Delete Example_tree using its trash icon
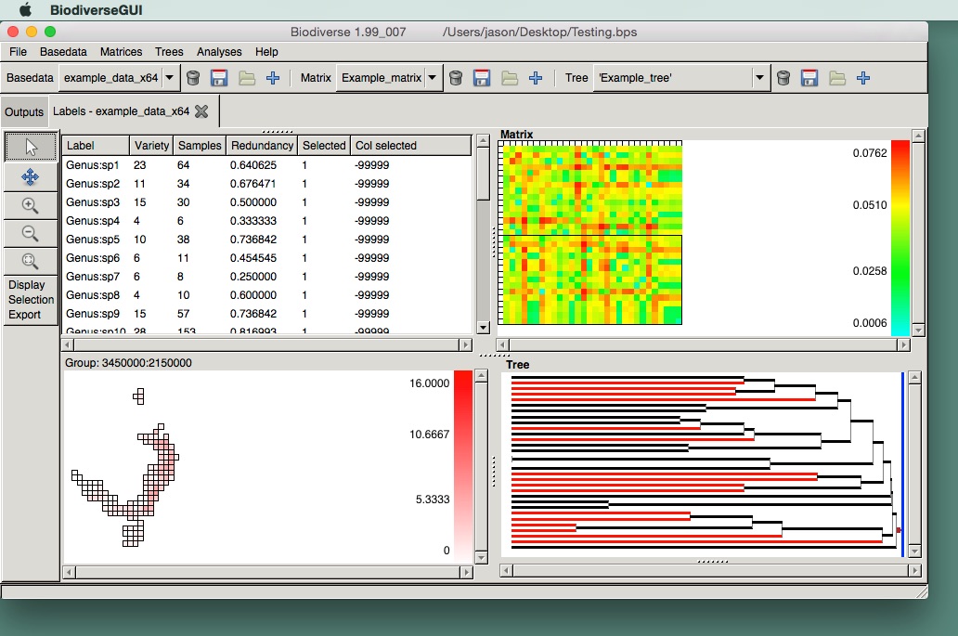 pyautogui.click(x=783, y=78)
